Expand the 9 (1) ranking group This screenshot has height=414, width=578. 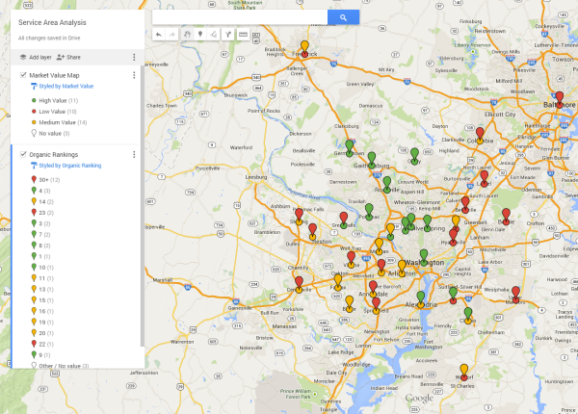40,355
